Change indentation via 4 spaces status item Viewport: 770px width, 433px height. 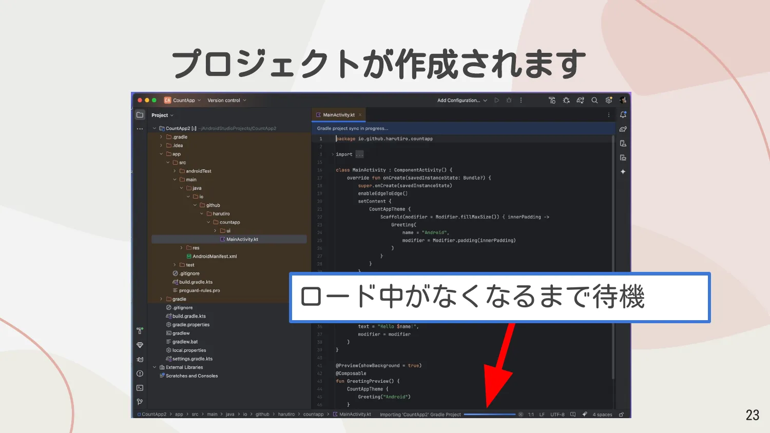(604, 414)
